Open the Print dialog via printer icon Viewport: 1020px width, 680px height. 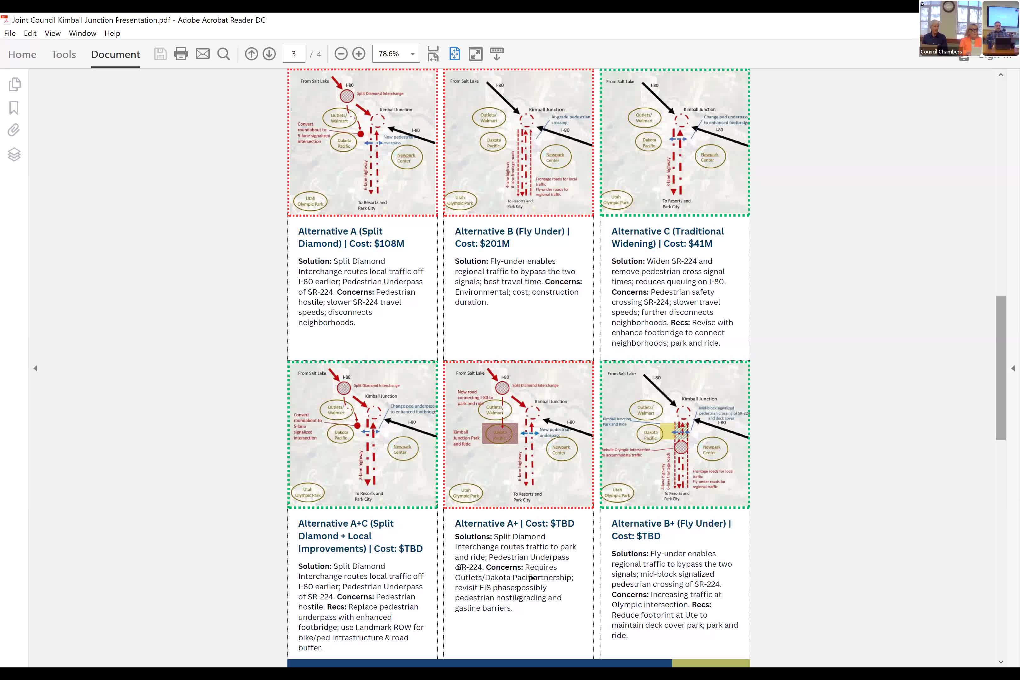pyautogui.click(x=181, y=54)
